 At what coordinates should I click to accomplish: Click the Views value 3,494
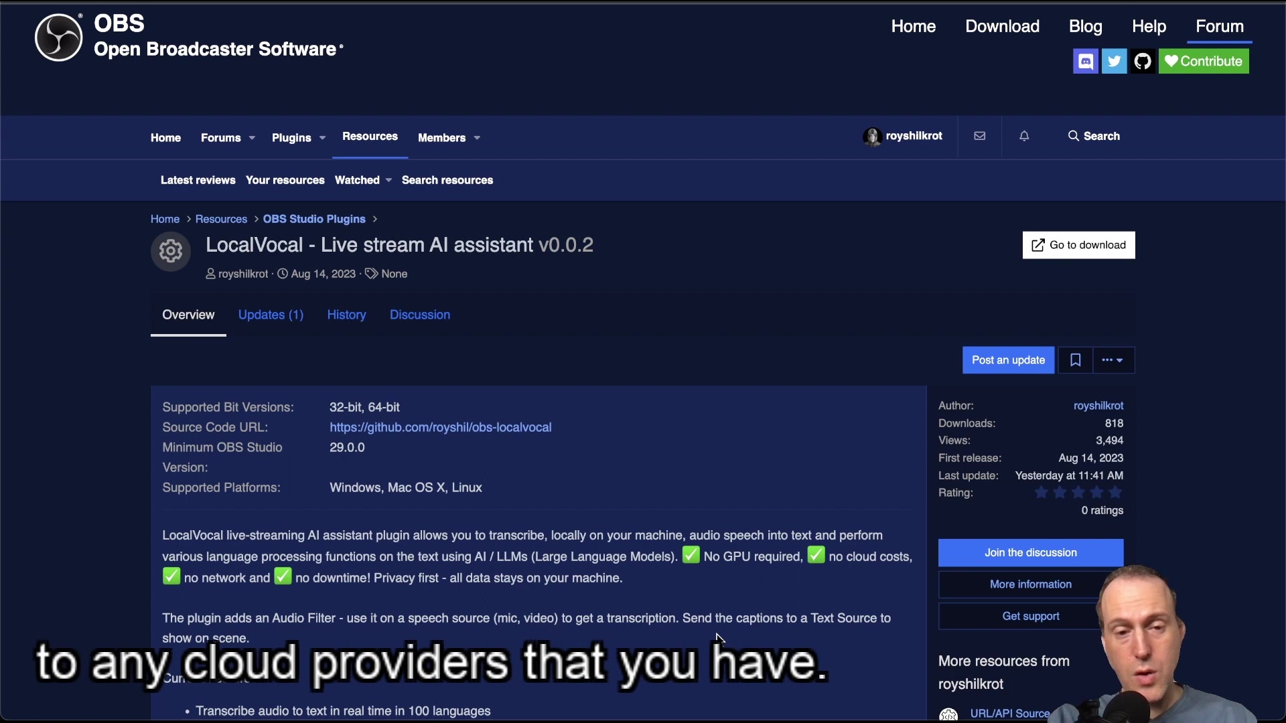[x=1109, y=440]
